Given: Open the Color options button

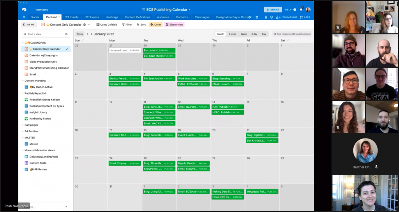Looking at the screenshot, I should pyautogui.click(x=155, y=25).
